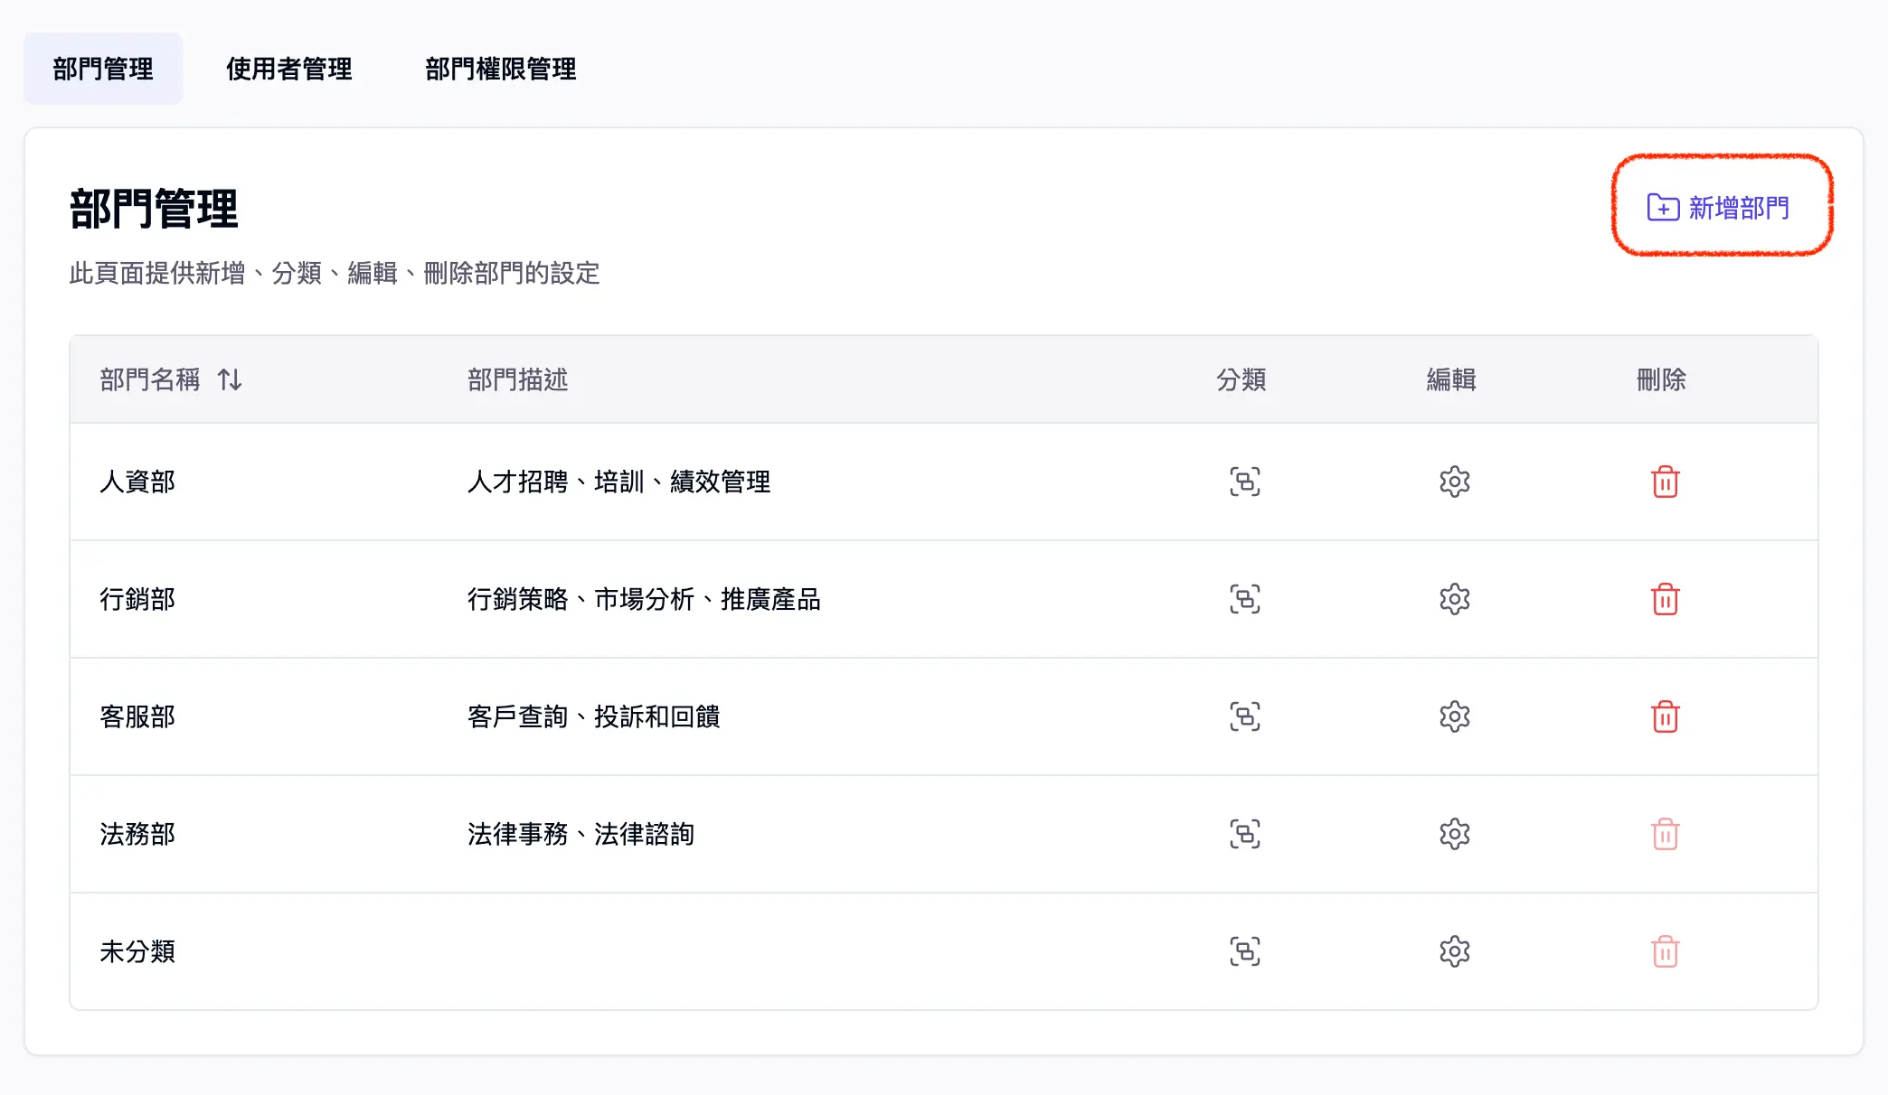The width and height of the screenshot is (1888, 1095).
Task: Sort by 部門名稱 column arrows
Action: pyautogui.click(x=230, y=379)
